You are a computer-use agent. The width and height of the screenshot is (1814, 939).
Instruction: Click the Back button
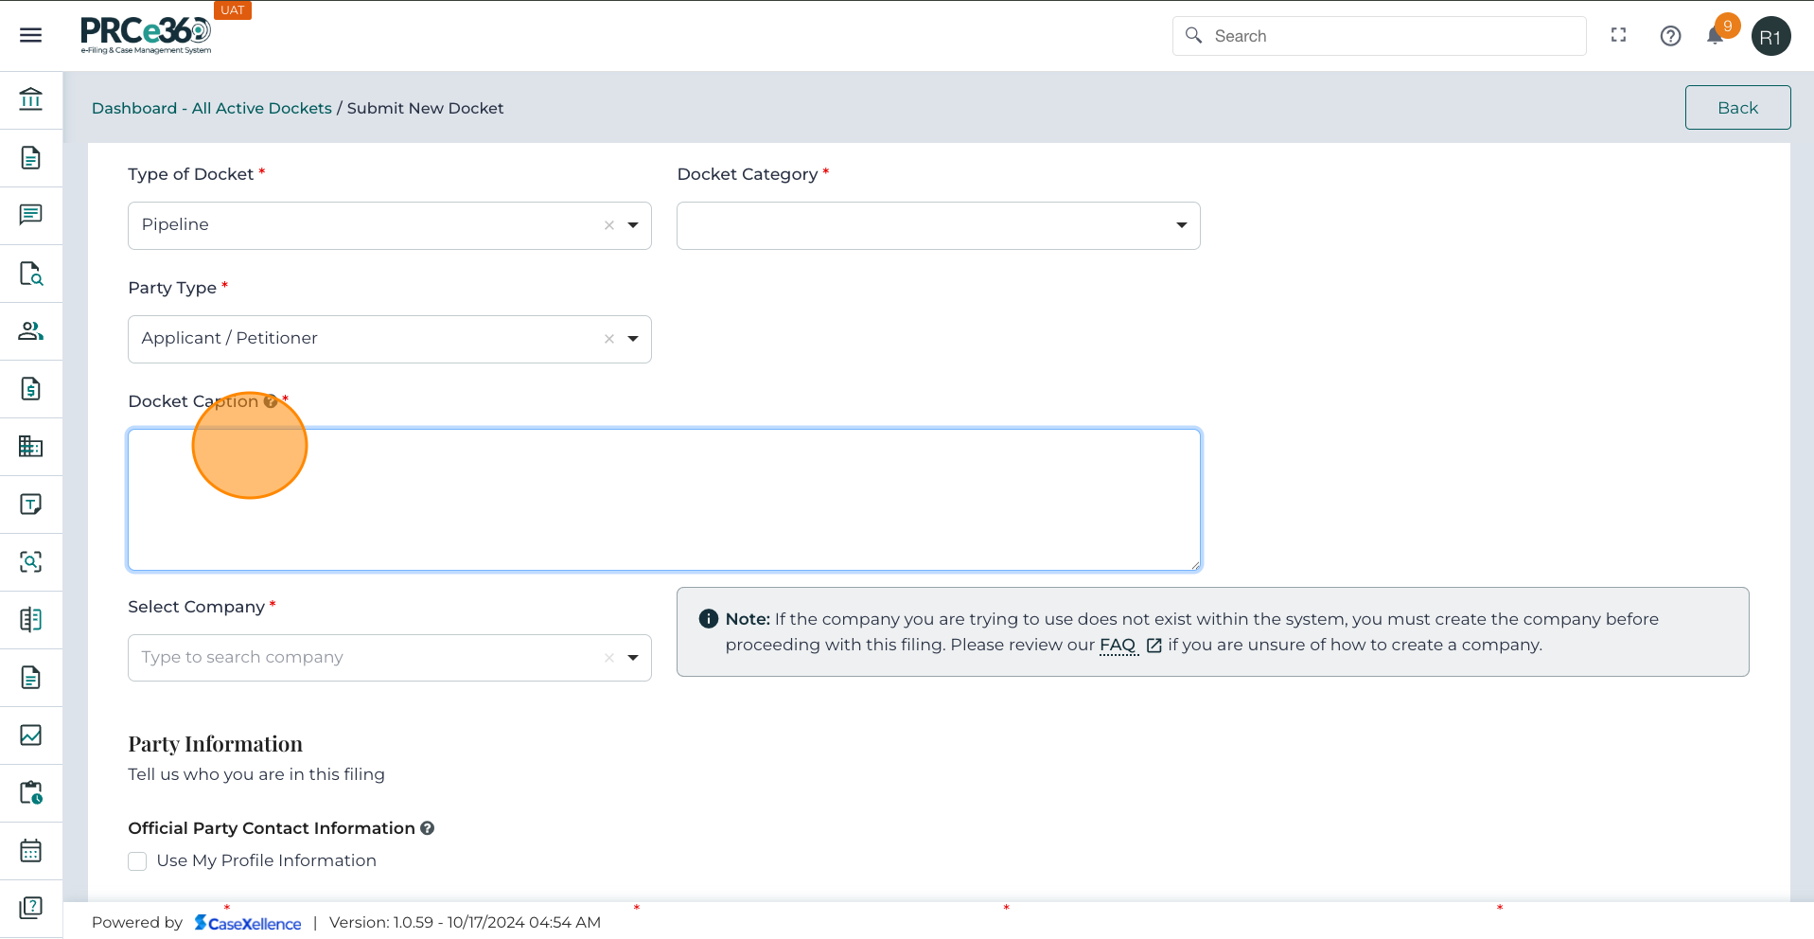(x=1737, y=108)
